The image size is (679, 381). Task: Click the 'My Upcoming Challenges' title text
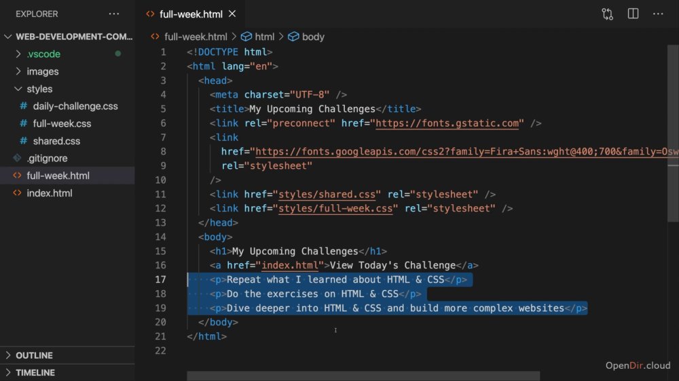312,109
